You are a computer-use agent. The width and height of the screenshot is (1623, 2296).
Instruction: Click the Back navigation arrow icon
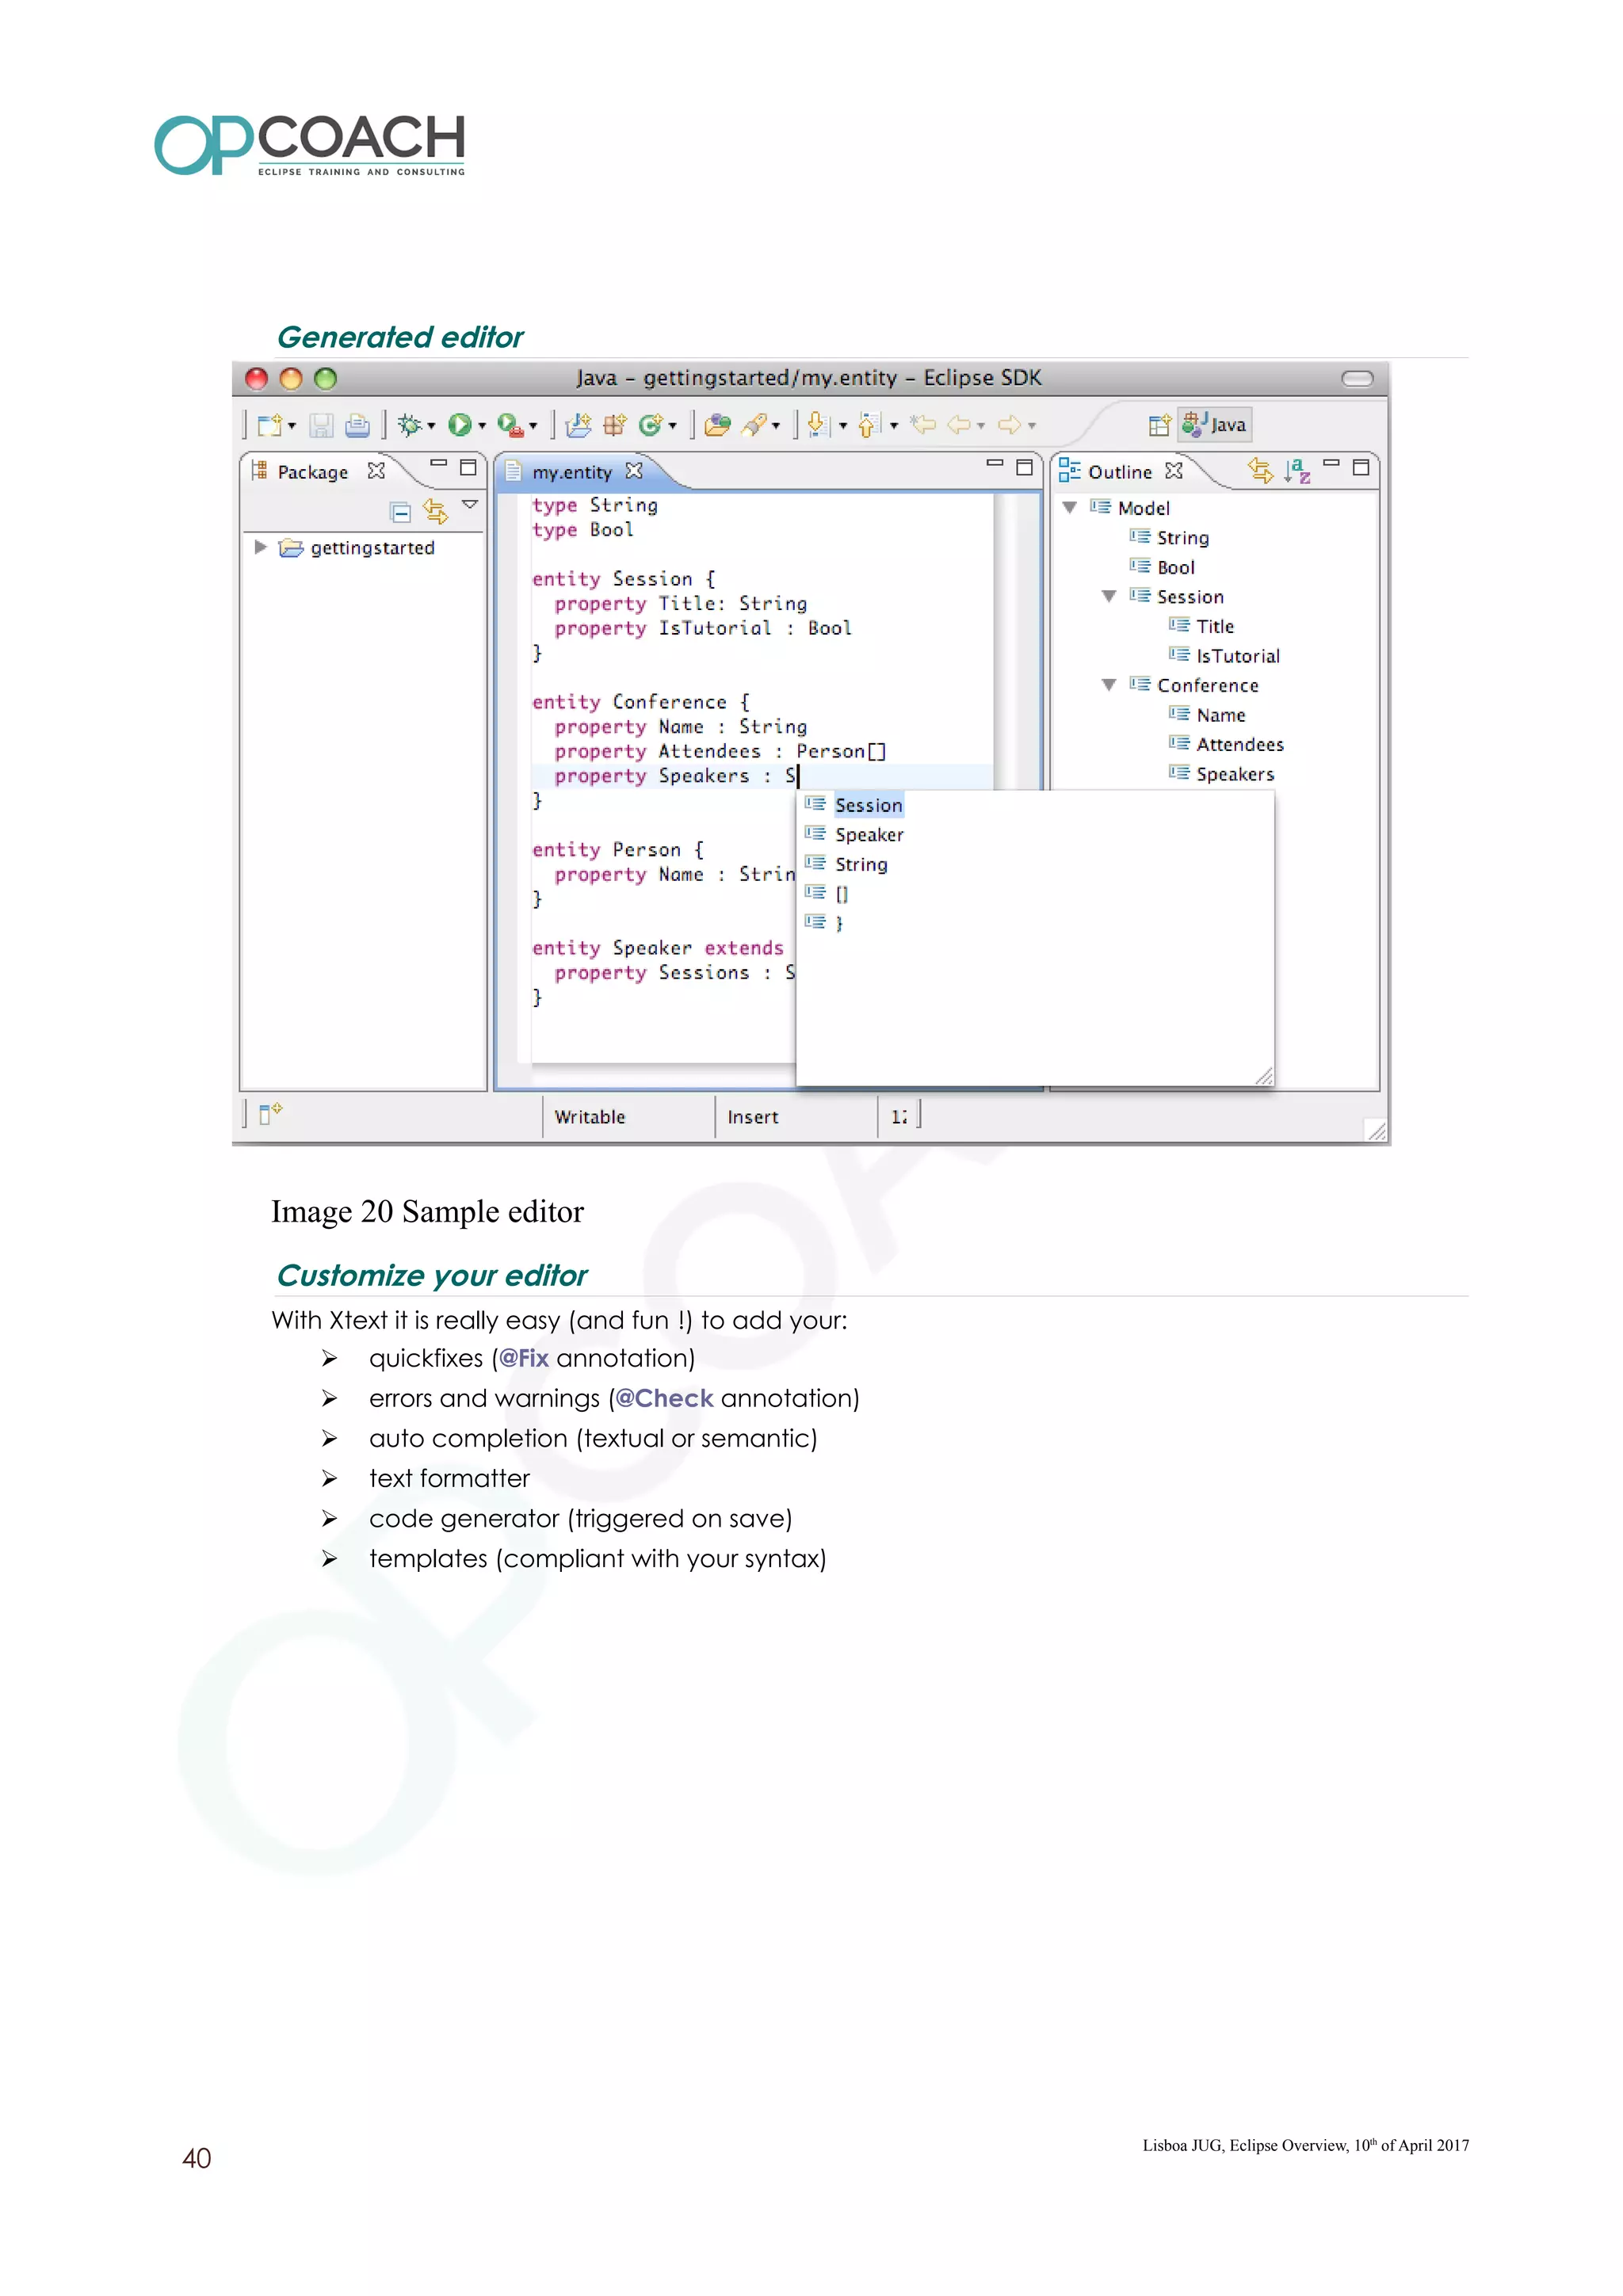(959, 425)
